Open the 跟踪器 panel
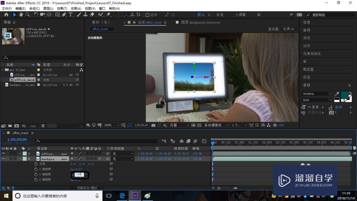Screen dimensions: 357x201 (x=308, y=69)
